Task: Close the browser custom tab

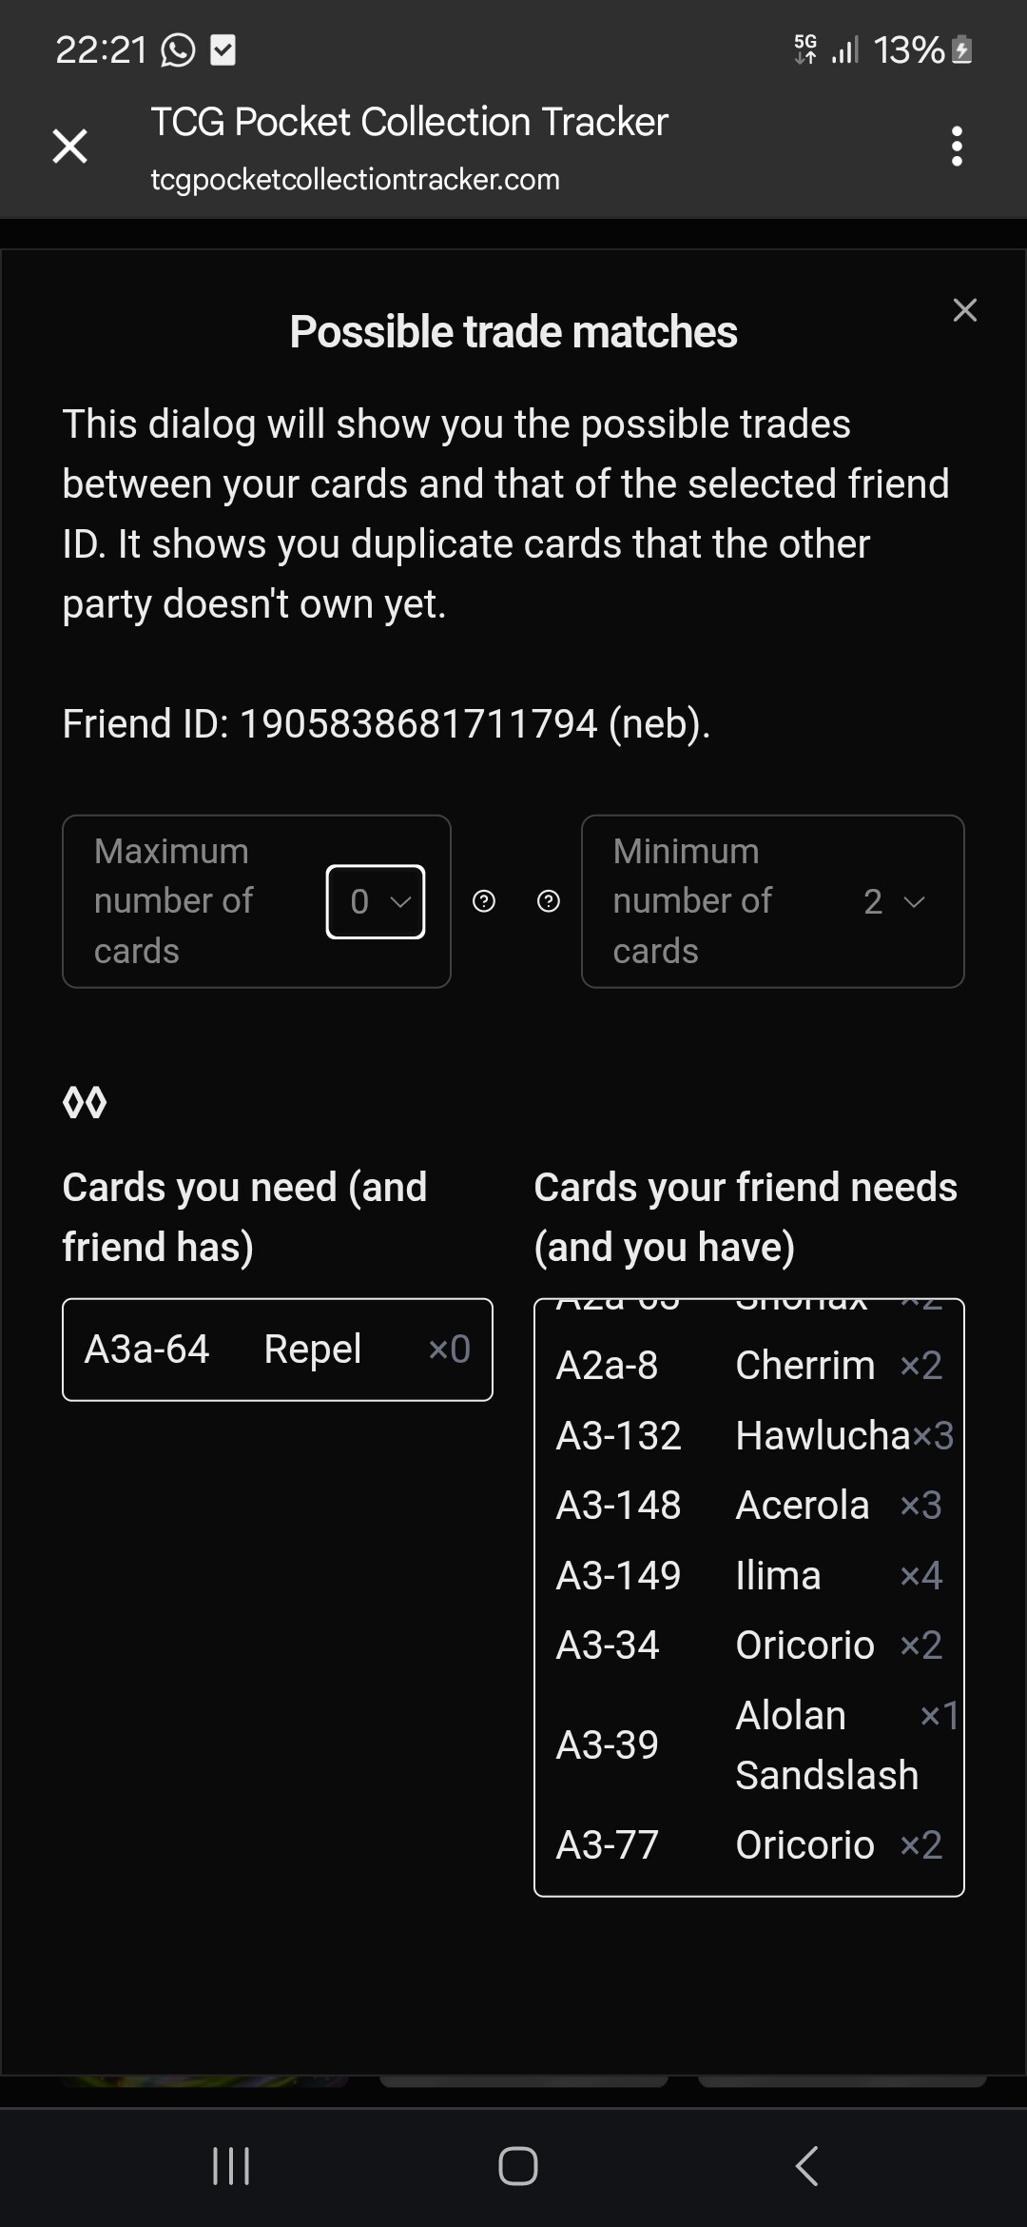Action: click(x=70, y=147)
